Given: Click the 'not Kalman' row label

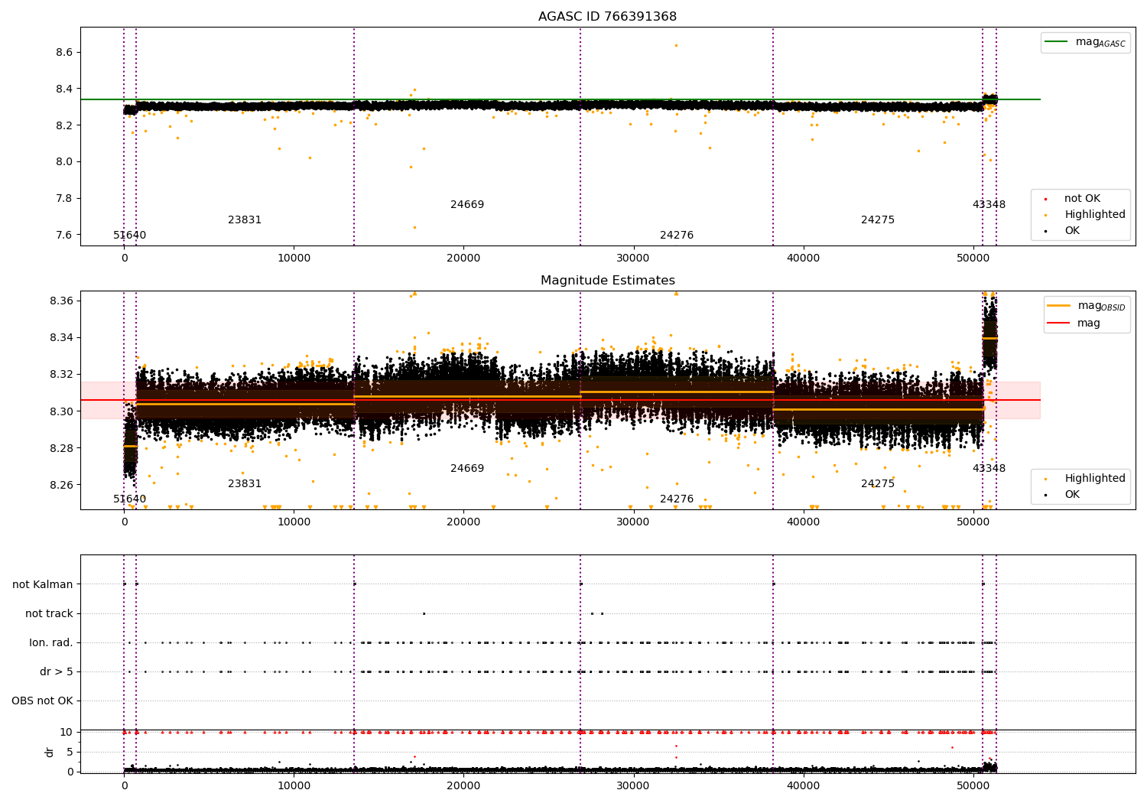Looking at the screenshot, I should click(43, 585).
